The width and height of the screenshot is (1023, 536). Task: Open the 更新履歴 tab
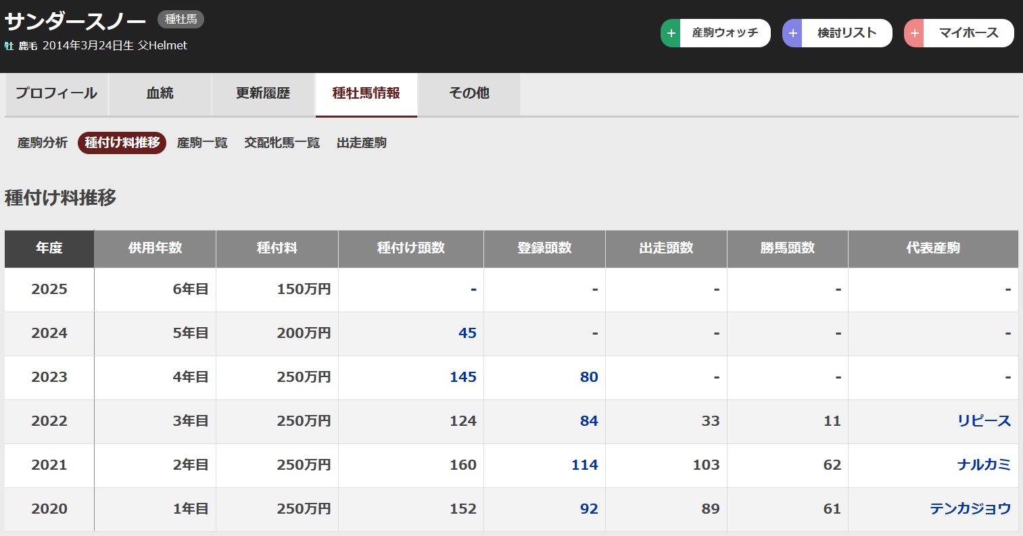(263, 94)
